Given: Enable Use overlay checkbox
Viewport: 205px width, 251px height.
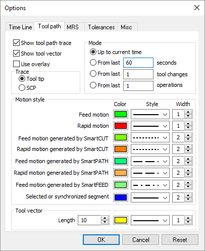Looking at the screenshot, I should [16, 64].
